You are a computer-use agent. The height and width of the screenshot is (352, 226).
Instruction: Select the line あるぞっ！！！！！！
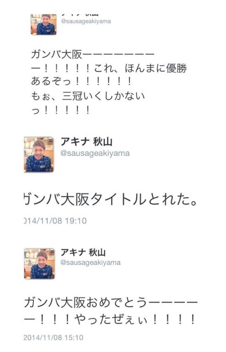tap(81, 81)
